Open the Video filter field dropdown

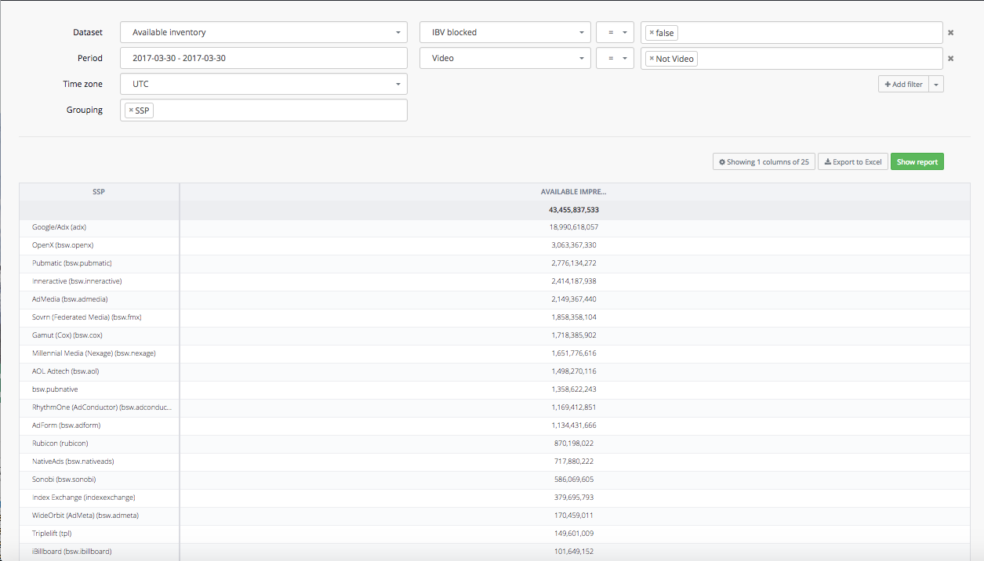[505, 59]
